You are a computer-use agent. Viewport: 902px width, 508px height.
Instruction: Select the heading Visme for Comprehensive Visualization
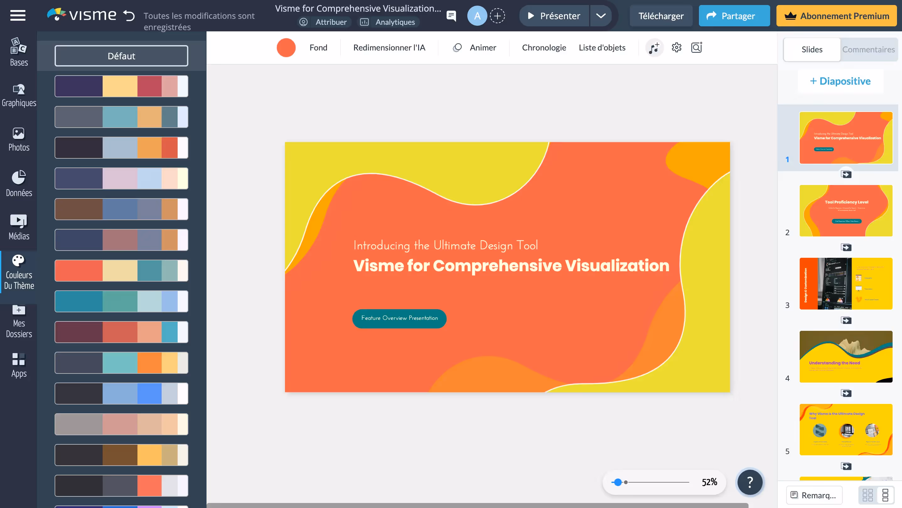point(511,266)
